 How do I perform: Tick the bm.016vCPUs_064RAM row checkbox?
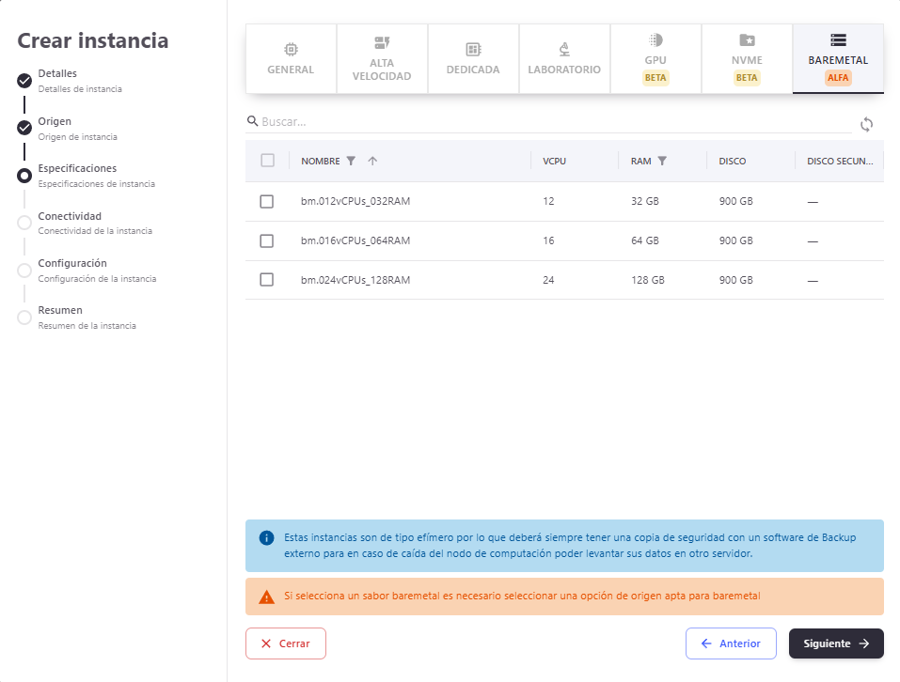click(267, 240)
